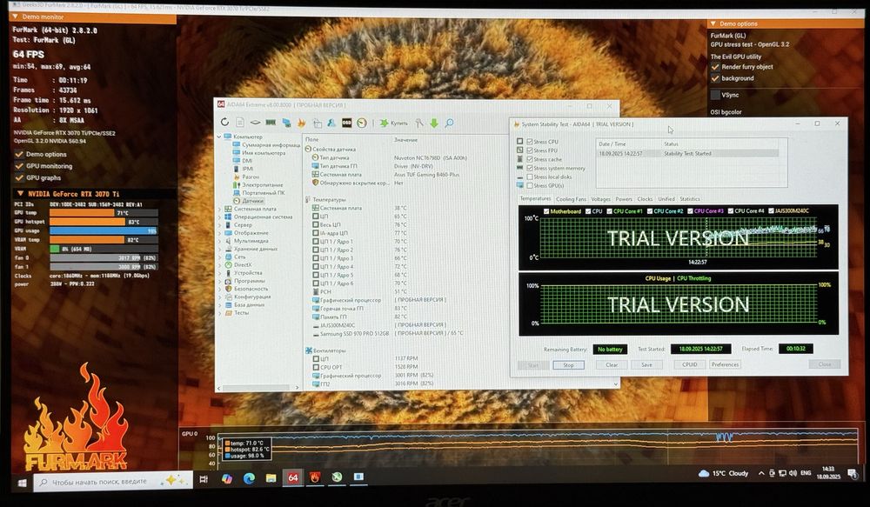Switch to the Statistics tab
Viewport: 870px width, 507px height.
(x=690, y=199)
